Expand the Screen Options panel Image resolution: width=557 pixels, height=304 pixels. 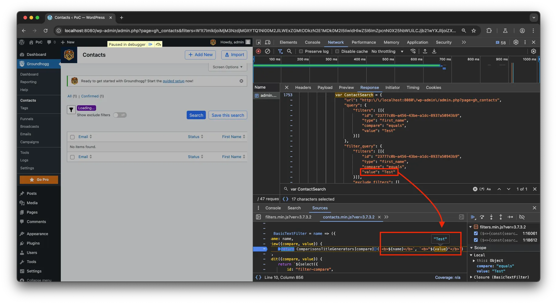227,67
